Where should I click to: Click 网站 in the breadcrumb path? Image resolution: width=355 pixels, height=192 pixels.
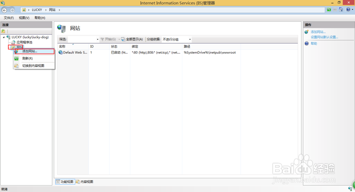(52, 10)
